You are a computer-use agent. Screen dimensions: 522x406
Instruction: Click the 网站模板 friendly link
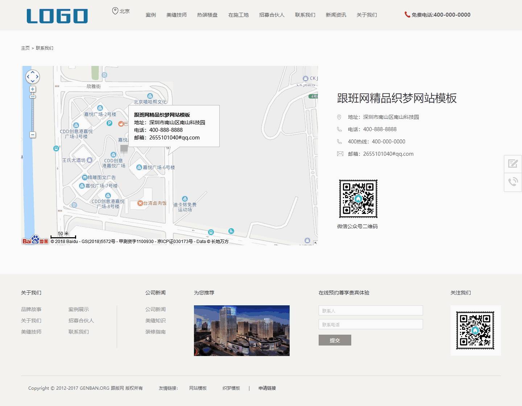(x=198, y=388)
